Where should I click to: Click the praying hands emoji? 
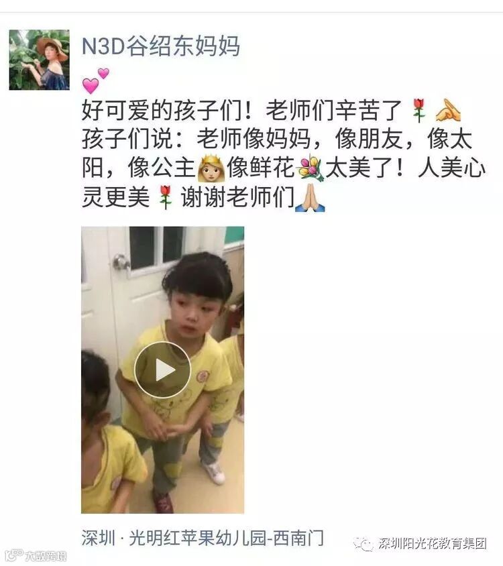[x=310, y=198]
